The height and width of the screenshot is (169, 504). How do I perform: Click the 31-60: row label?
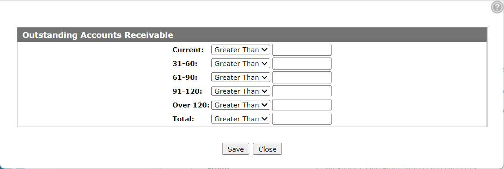(x=185, y=63)
